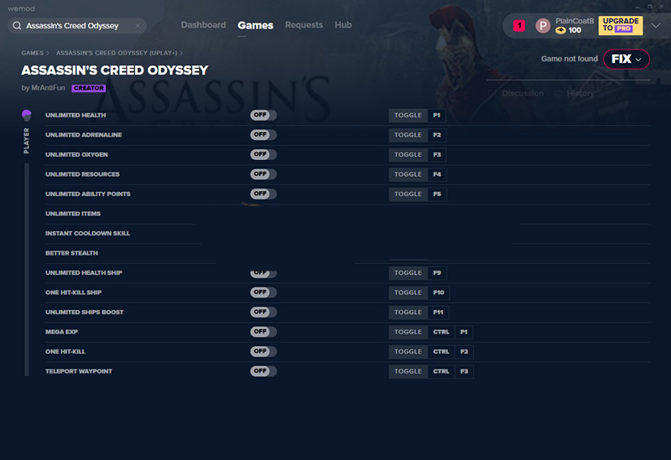This screenshot has width=671, height=460.
Task: Clear the search field with the X icon
Action: tap(138, 26)
